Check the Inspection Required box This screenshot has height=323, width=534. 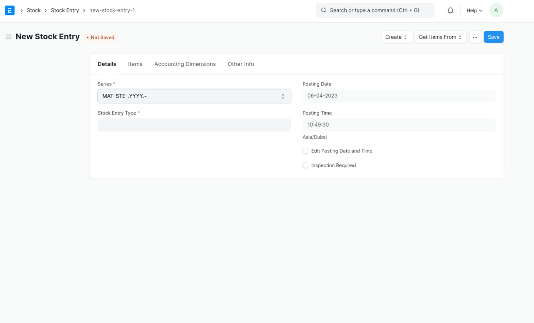point(305,165)
